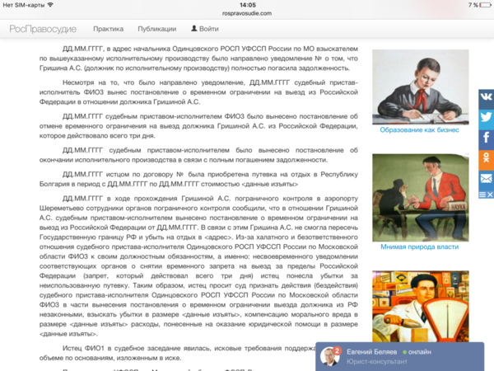Collapse the social share sidebar
Image resolution: width=494 pixels, height=371 pixels.
pyautogui.click(x=486, y=194)
